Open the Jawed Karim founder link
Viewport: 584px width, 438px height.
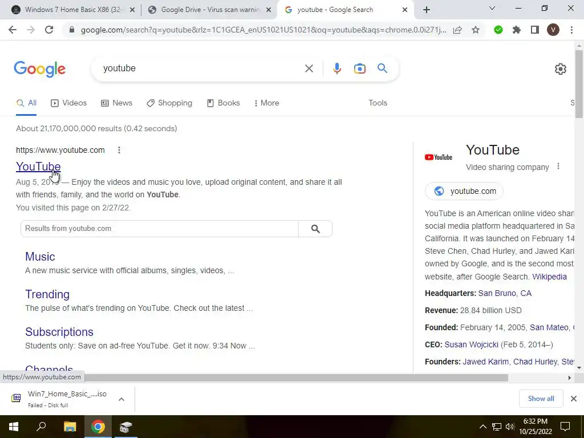pos(485,362)
